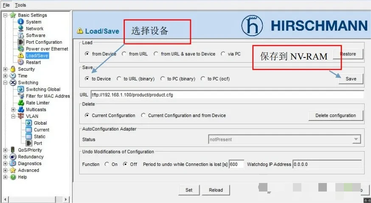Click the Multicasts icon
This screenshot has width=371, height=203.
(x=21, y=109)
